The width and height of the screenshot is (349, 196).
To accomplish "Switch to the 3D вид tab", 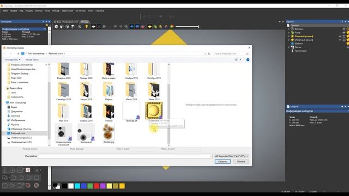I will pyautogui.click(x=85, y=22).
